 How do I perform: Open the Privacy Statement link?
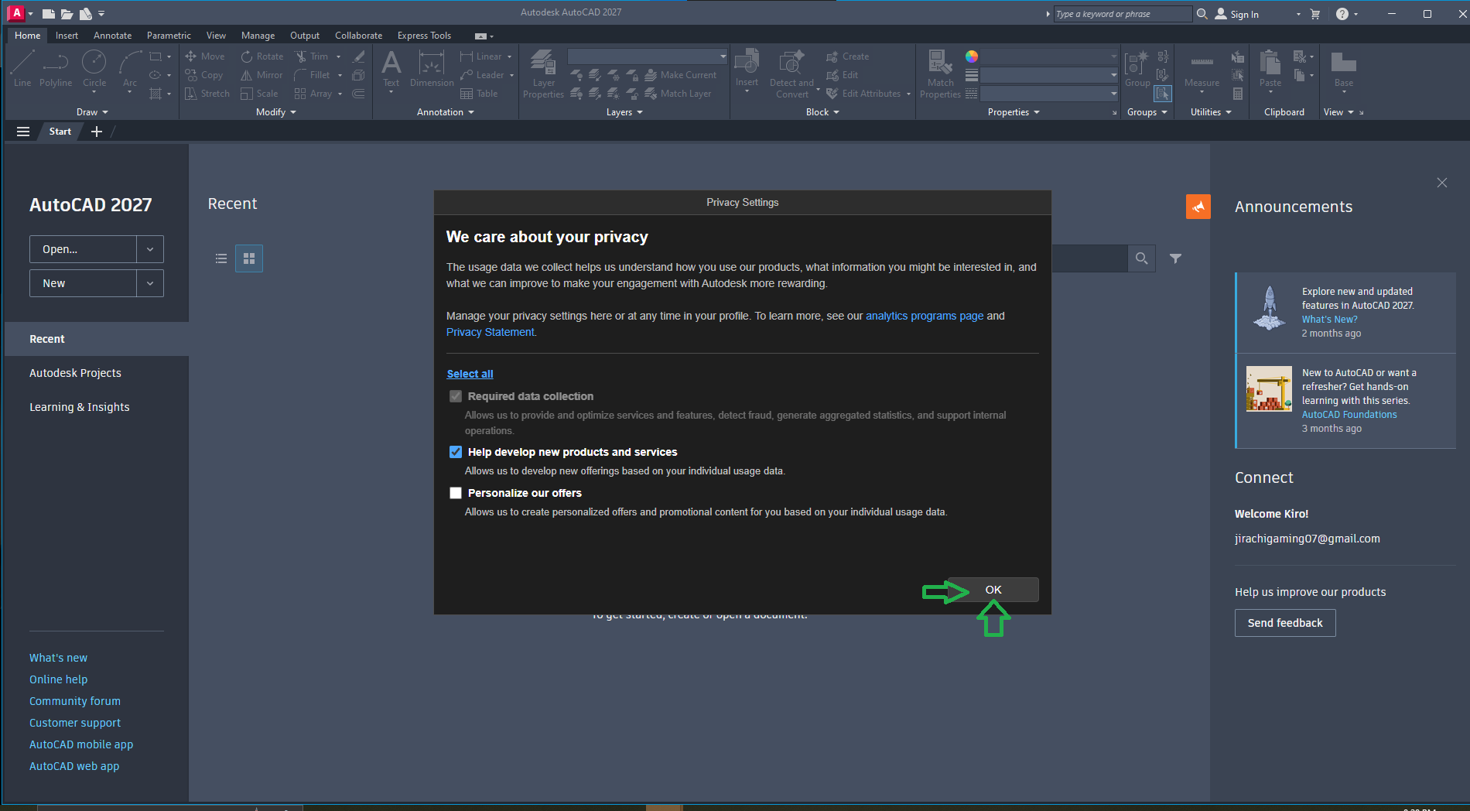click(x=490, y=332)
